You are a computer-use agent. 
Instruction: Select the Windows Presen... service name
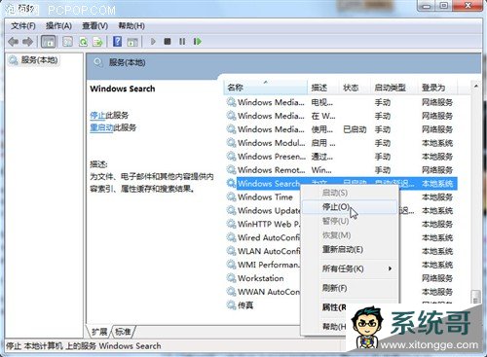tap(272, 157)
